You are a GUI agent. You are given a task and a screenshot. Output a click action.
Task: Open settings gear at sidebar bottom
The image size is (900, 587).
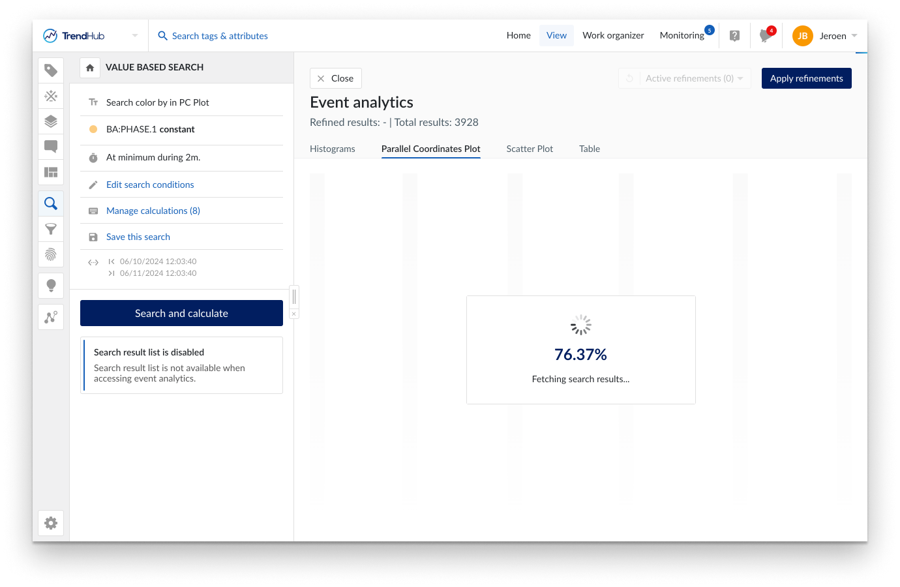tap(51, 523)
